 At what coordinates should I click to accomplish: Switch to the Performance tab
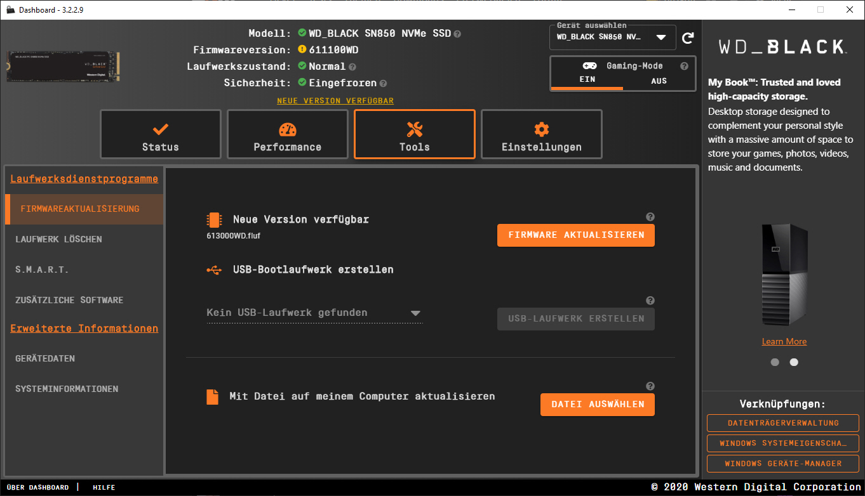tap(288, 134)
